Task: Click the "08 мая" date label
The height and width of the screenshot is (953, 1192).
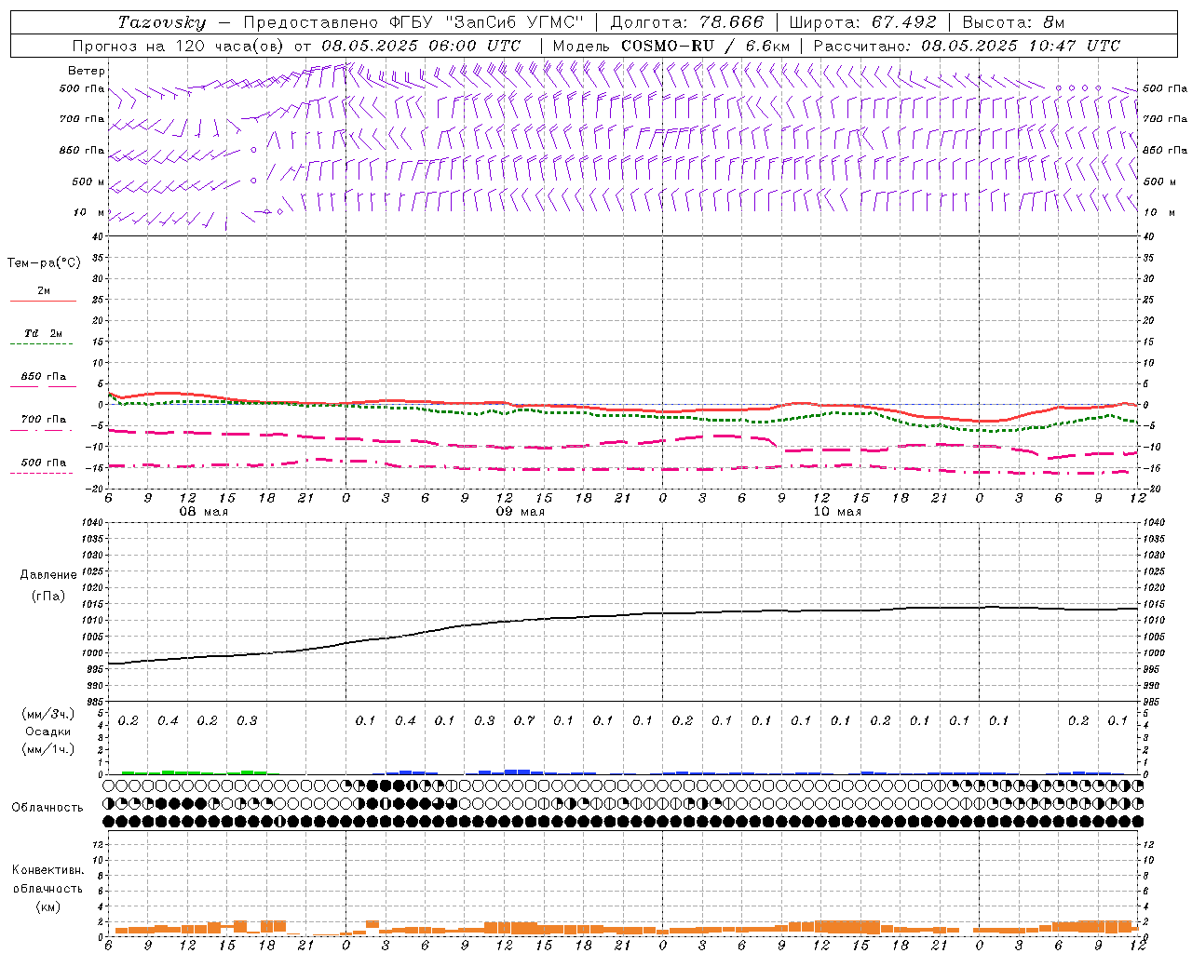Action: [204, 512]
